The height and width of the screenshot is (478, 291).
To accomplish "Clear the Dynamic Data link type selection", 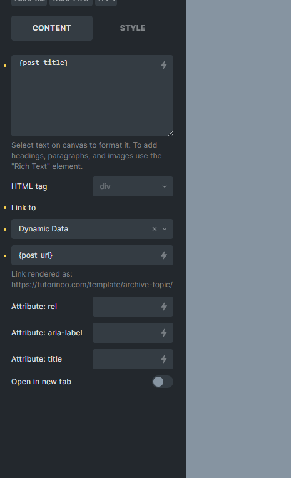I will [x=155, y=229].
